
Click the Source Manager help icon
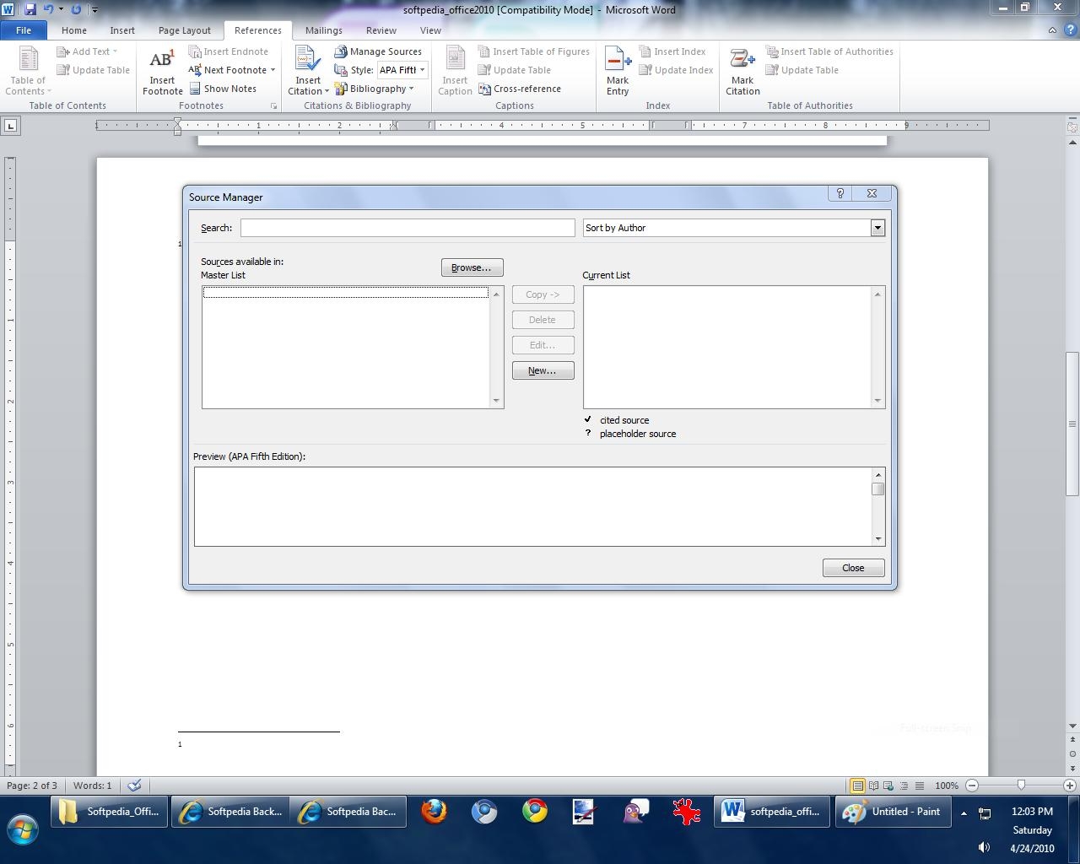(x=840, y=193)
